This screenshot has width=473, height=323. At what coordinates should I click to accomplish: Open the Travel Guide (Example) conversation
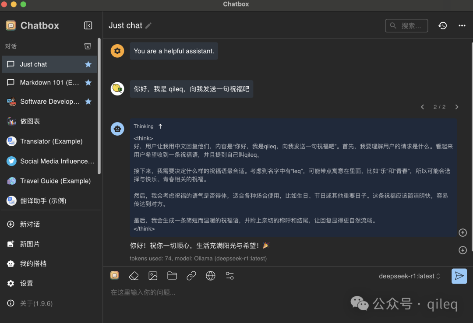coord(49,181)
